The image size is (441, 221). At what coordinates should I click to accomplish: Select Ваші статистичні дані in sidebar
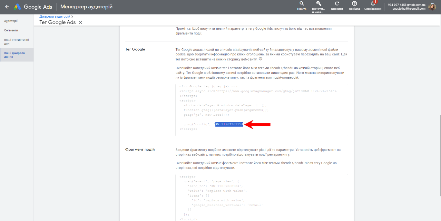click(17, 42)
